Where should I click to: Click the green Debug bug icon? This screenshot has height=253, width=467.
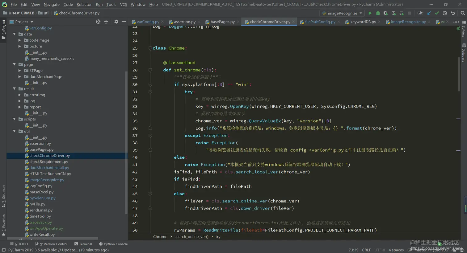[x=378, y=13]
